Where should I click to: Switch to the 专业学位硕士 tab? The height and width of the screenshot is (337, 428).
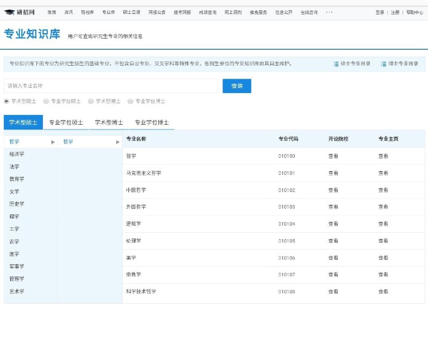(66, 122)
